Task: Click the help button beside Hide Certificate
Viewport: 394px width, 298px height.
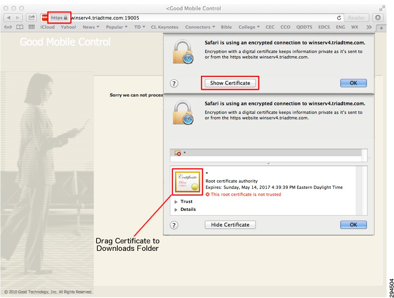Action: [x=174, y=225]
